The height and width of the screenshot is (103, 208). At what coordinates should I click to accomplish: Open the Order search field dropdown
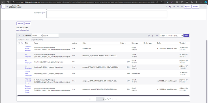click(x=37, y=36)
